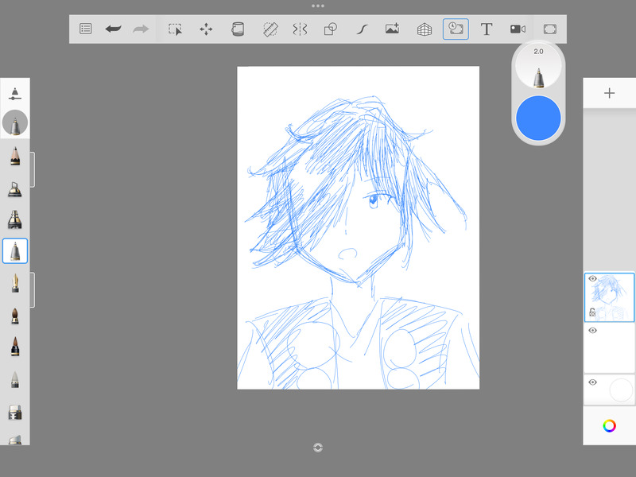Toggle the Time-lapse recording tool
The width and height of the screenshot is (636, 477).
click(456, 29)
